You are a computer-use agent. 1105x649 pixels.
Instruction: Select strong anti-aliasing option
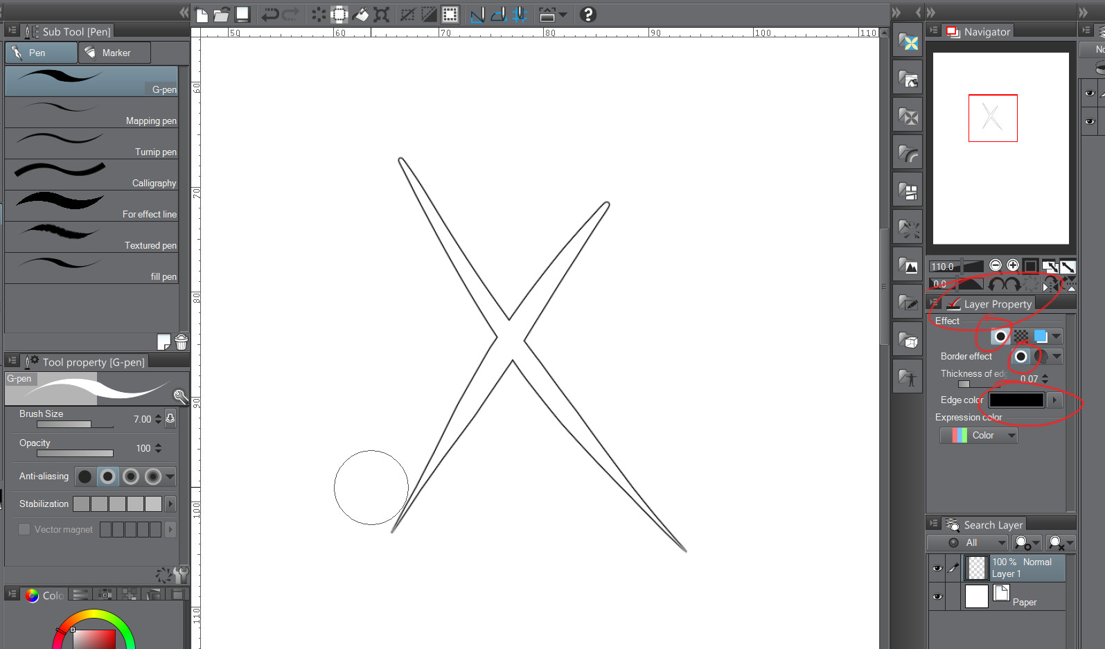[x=153, y=477]
